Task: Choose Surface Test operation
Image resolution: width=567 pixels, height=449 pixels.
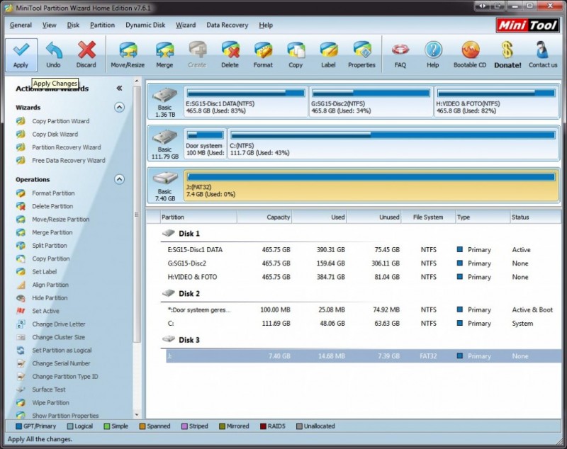Action: (x=48, y=390)
